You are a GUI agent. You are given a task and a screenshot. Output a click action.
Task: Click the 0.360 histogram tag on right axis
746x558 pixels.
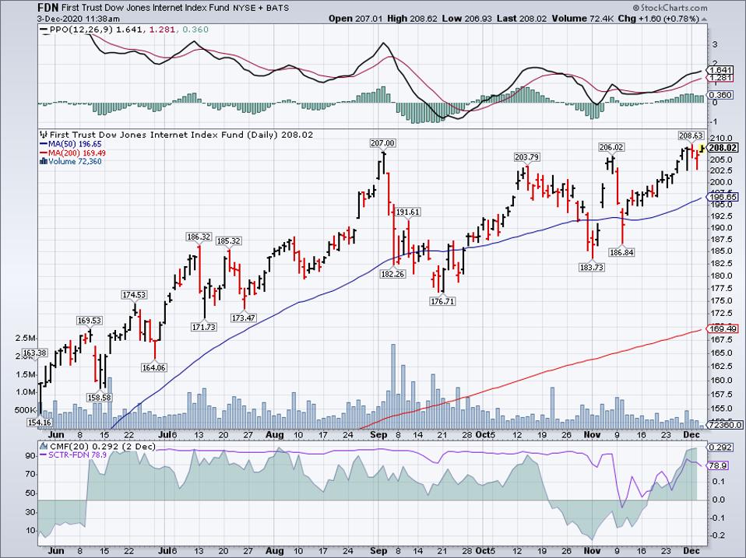click(x=720, y=95)
